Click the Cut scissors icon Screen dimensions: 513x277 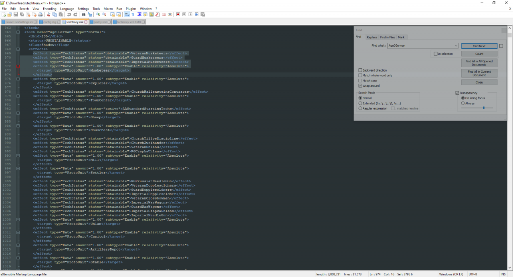coord(48,14)
